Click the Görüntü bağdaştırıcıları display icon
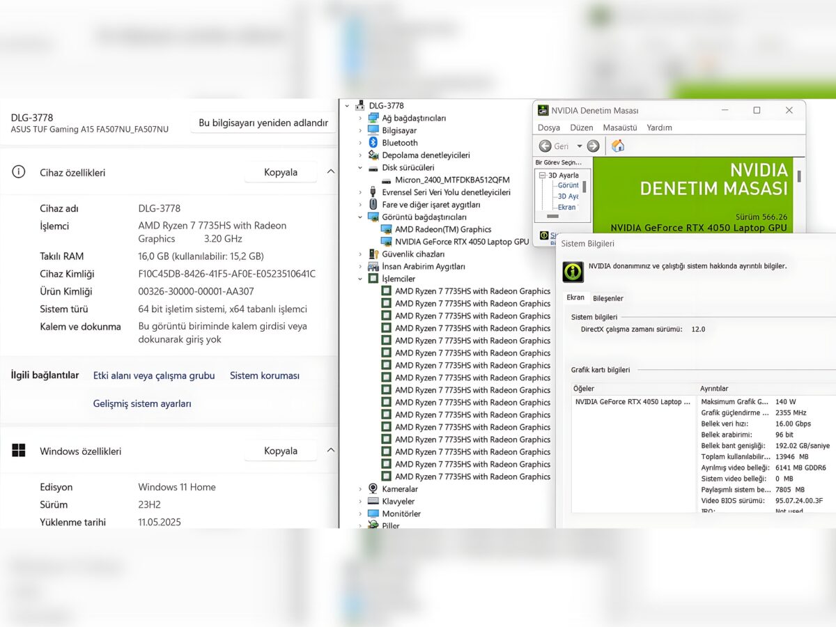 coord(373,217)
